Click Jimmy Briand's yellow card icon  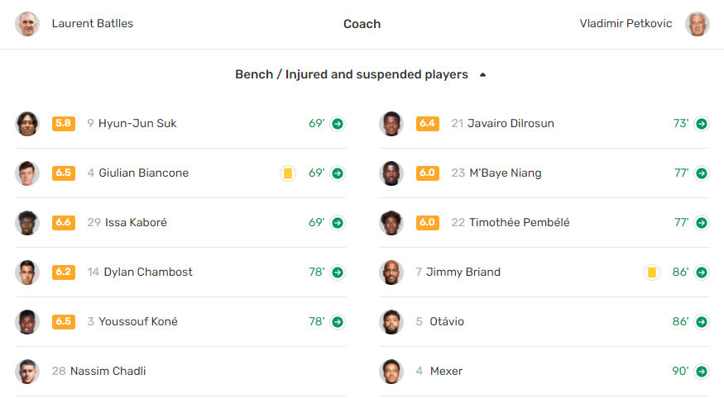(651, 272)
